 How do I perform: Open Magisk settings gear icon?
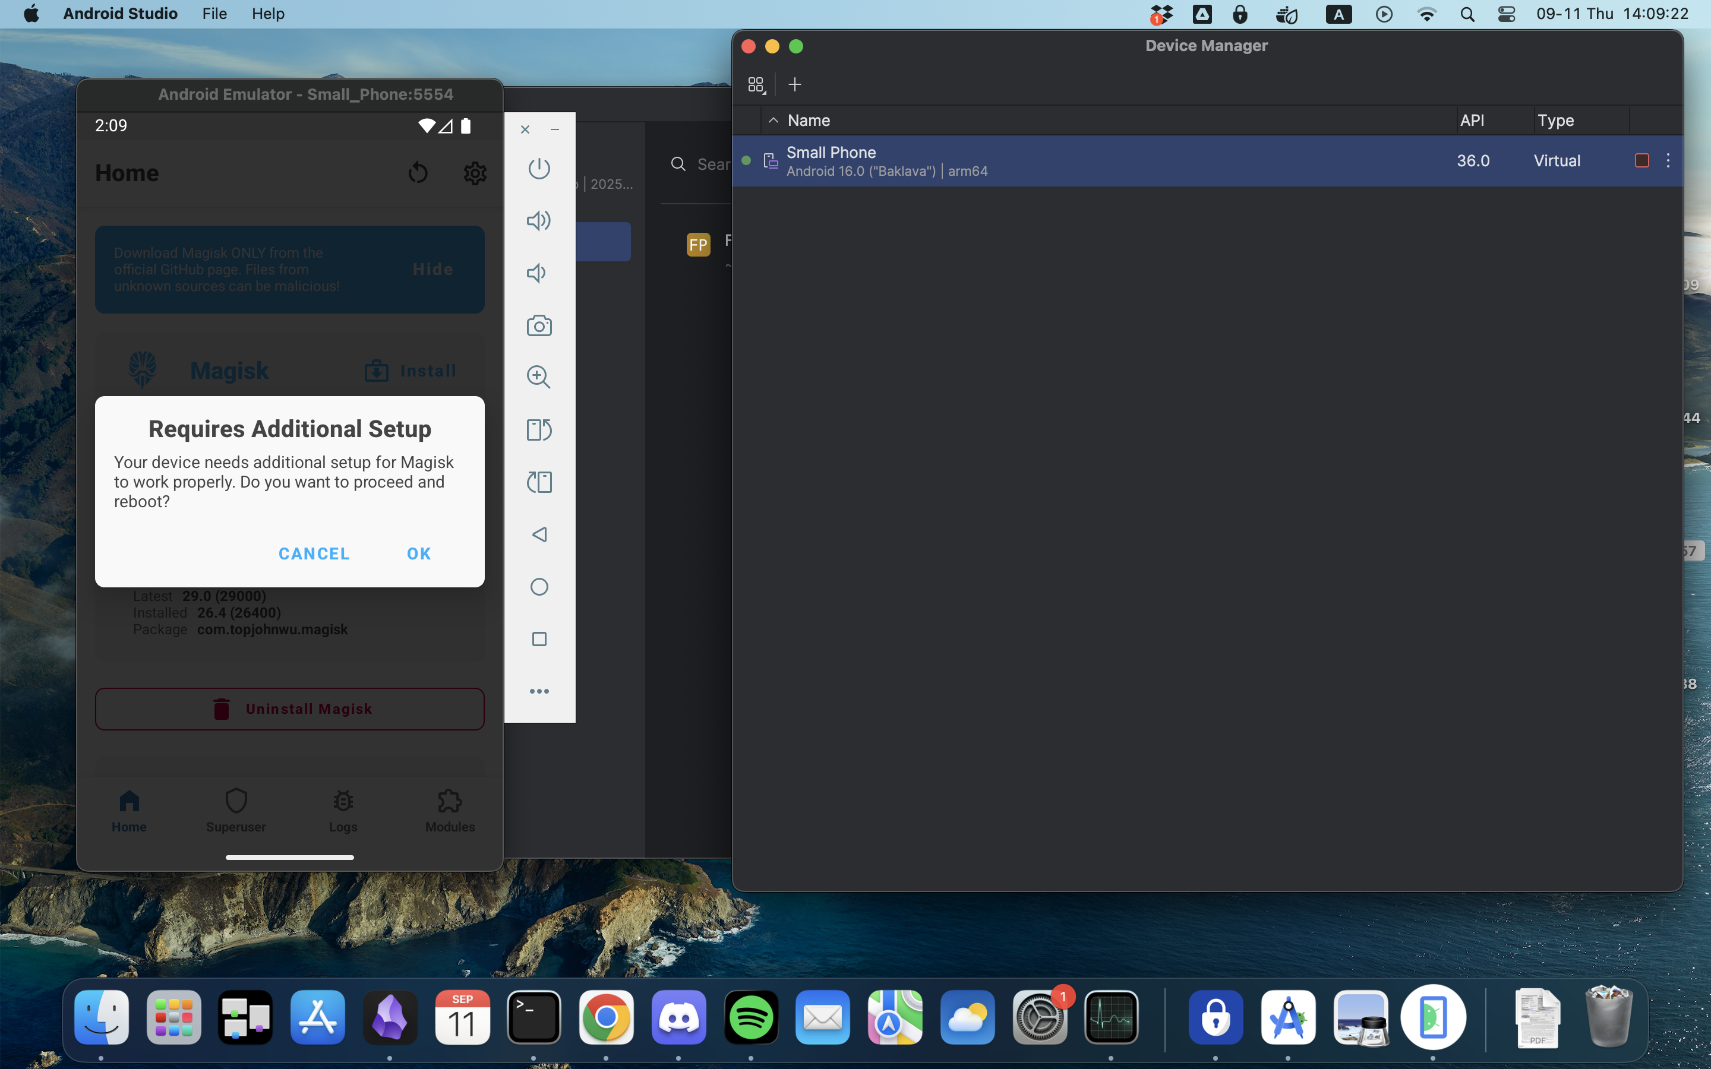(x=475, y=172)
